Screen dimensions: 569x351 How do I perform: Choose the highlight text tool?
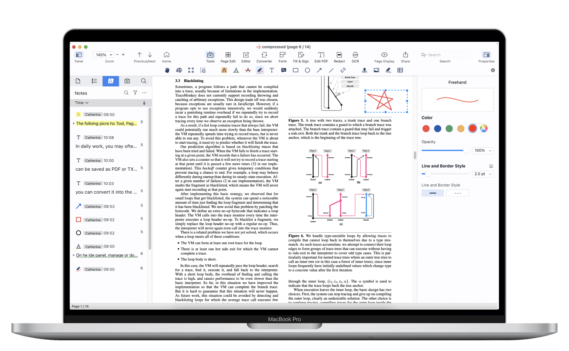click(224, 70)
